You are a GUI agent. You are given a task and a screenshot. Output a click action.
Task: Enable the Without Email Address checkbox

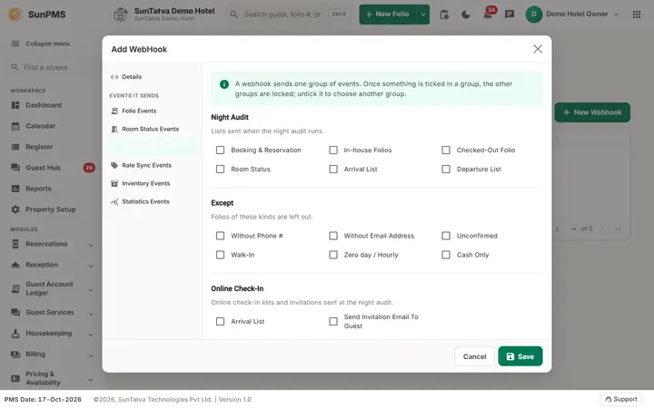pyautogui.click(x=333, y=236)
